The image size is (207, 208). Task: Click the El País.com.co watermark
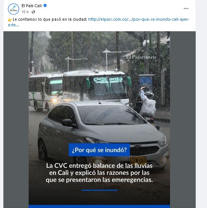[x=141, y=57]
